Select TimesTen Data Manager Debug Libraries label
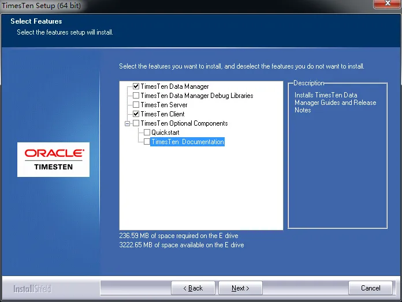Image resolution: width=402 pixels, height=302 pixels. [197, 96]
